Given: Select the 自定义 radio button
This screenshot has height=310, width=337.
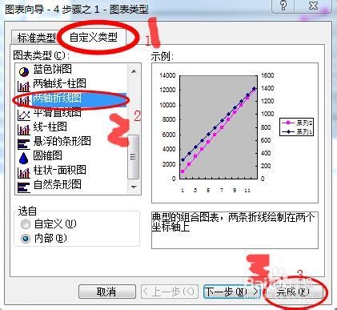Looking at the screenshot, I should pos(26,224).
